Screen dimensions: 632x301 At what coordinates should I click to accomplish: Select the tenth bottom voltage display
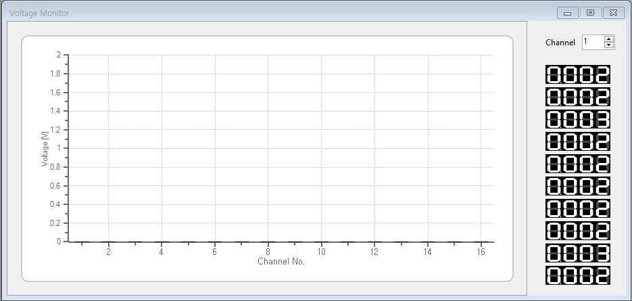pos(578,275)
